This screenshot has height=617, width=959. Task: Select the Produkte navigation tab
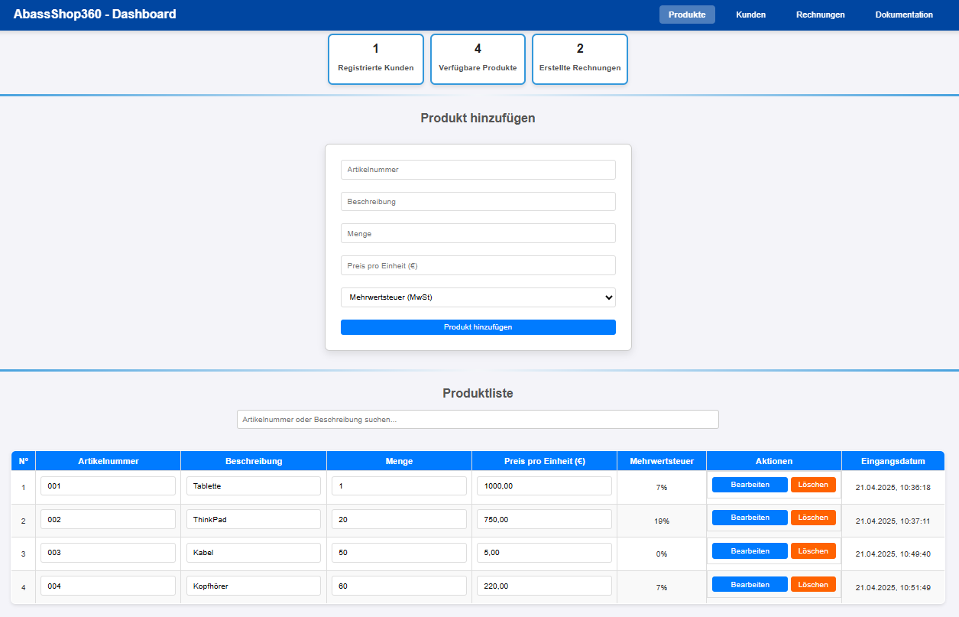pos(686,15)
